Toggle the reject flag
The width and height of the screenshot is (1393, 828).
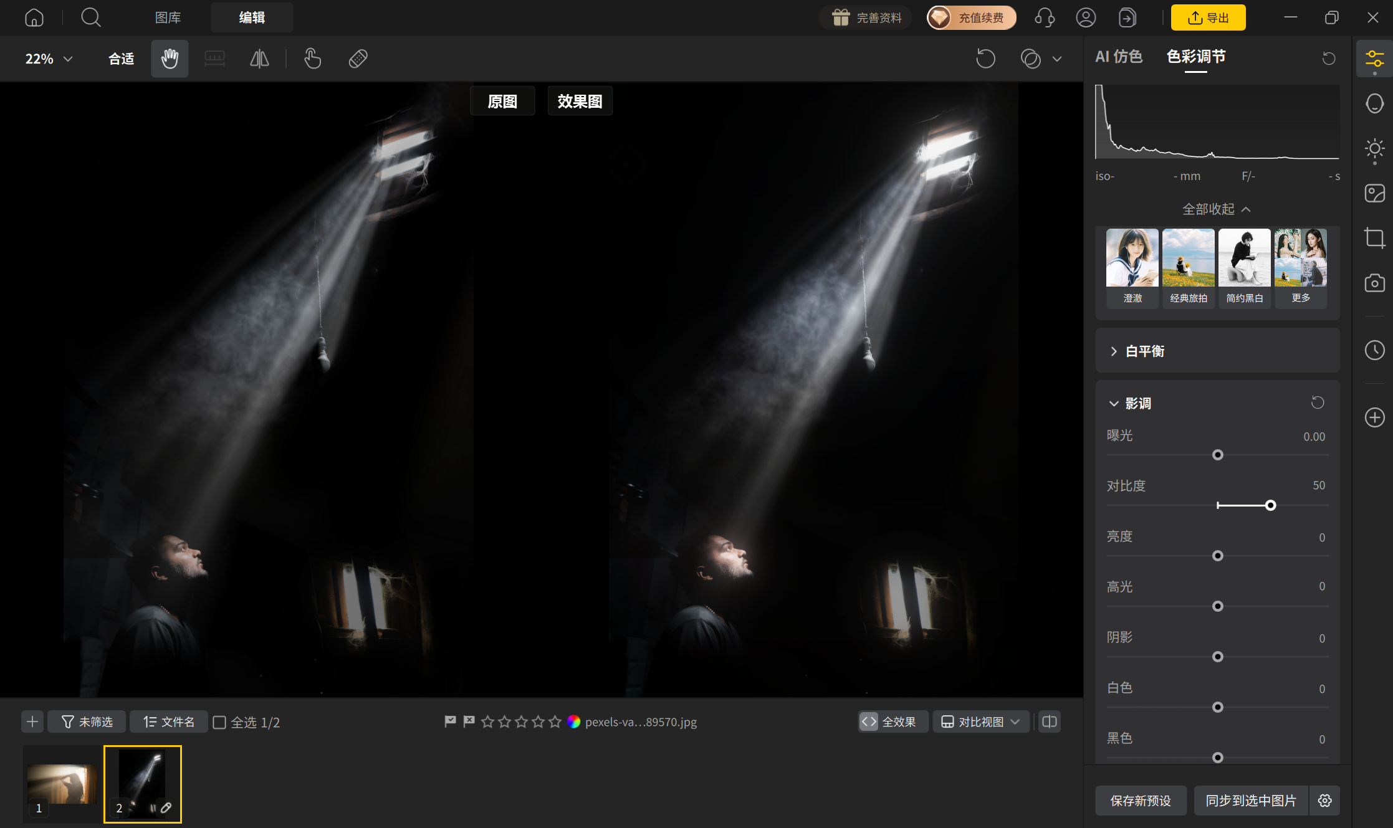[x=469, y=721]
